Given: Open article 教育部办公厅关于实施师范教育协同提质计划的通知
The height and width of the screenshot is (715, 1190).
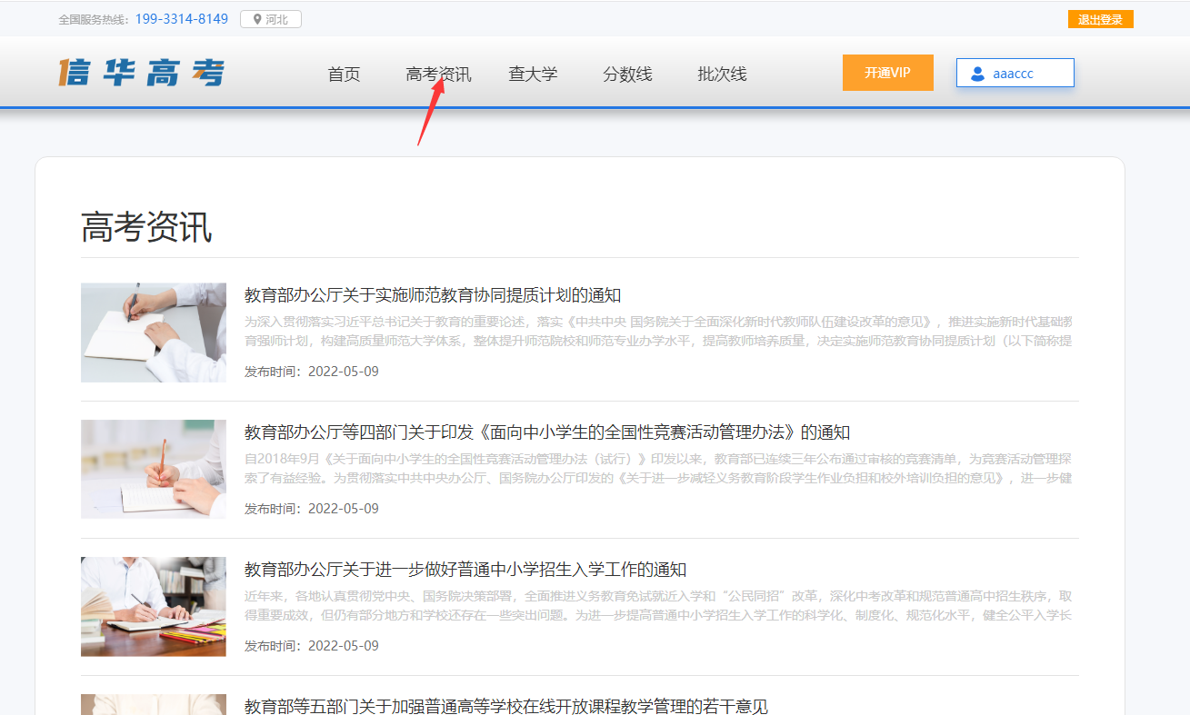Looking at the screenshot, I should point(433,295).
